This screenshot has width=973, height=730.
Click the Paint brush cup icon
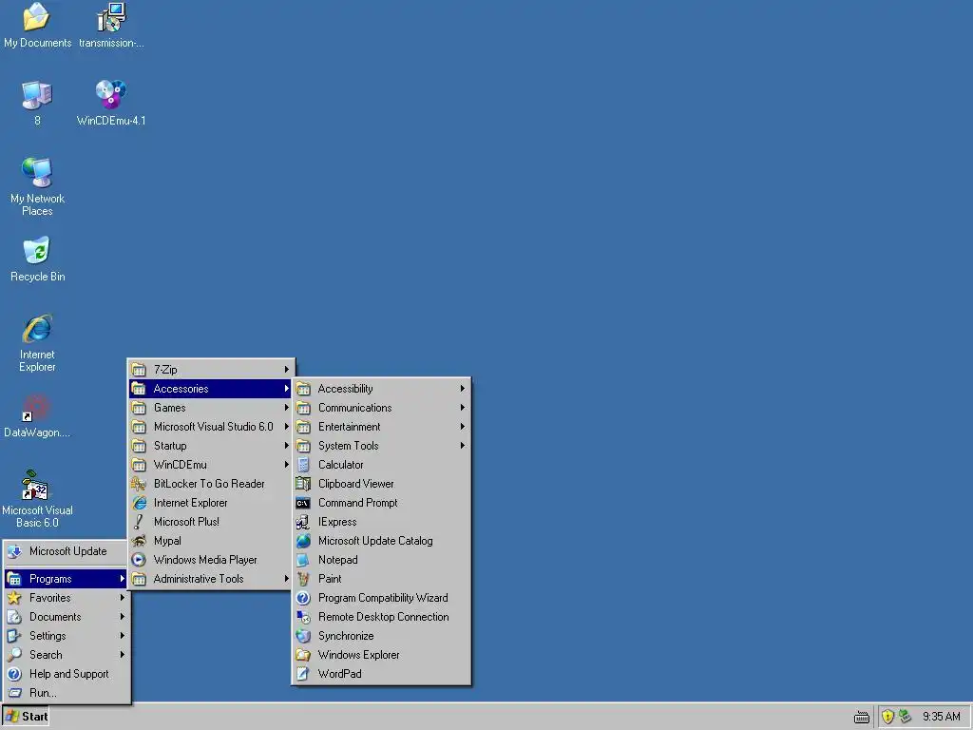click(x=303, y=579)
